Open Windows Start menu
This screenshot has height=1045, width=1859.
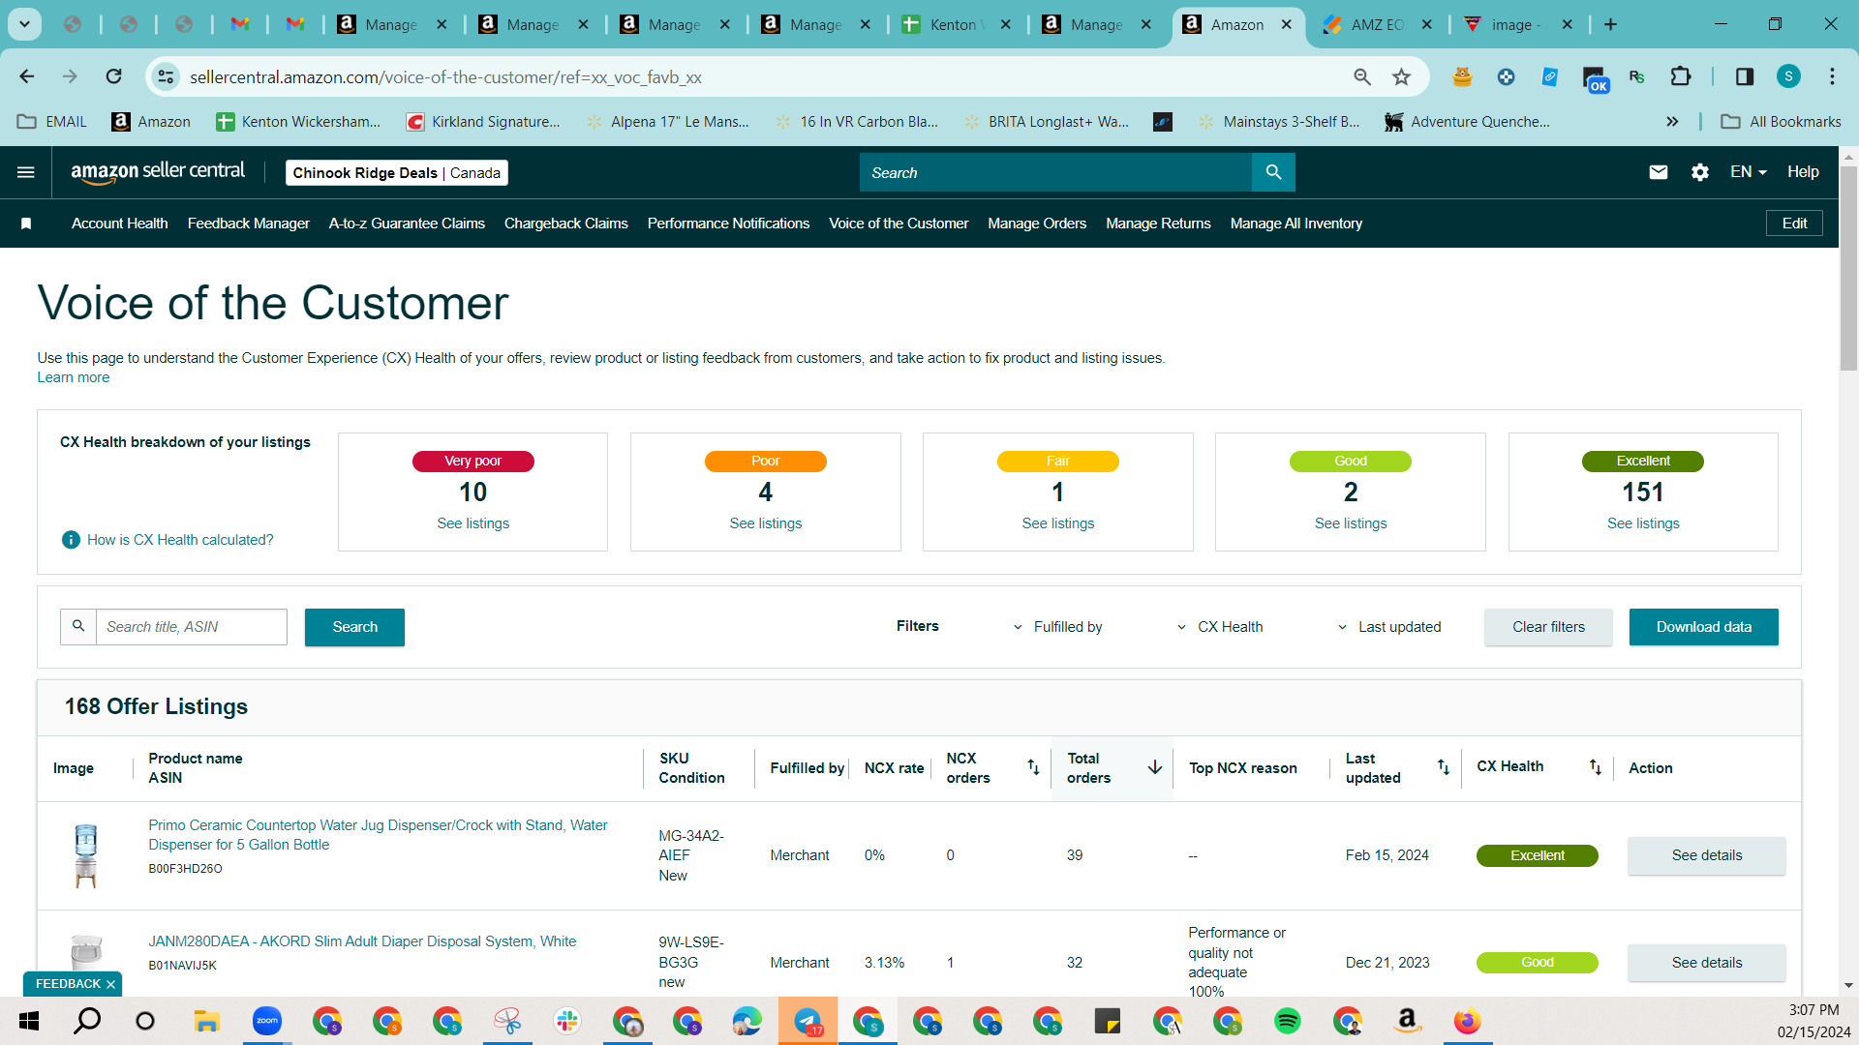click(29, 1021)
